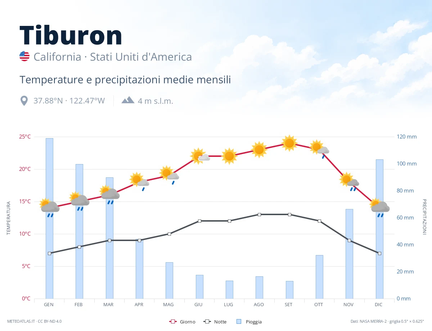Click the METEOATLAS.IT · CC BY-ND 4.0 credit

coord(35,321)
